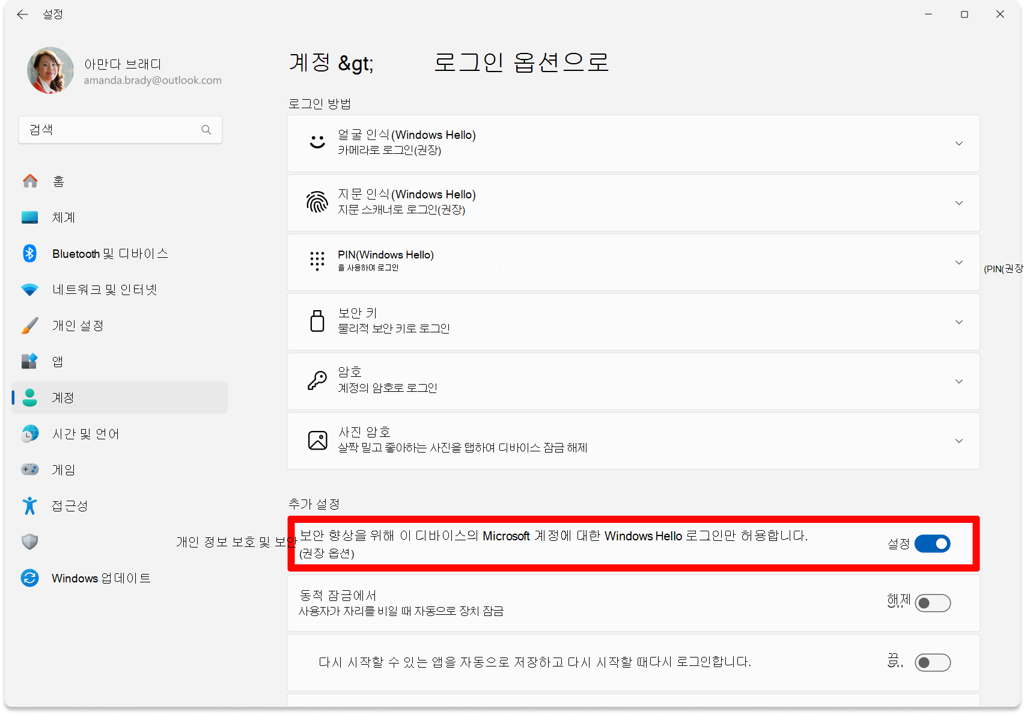Click the search magnifier icon
The width and height of the screenshot is (1024, 714).
[206, 130]
